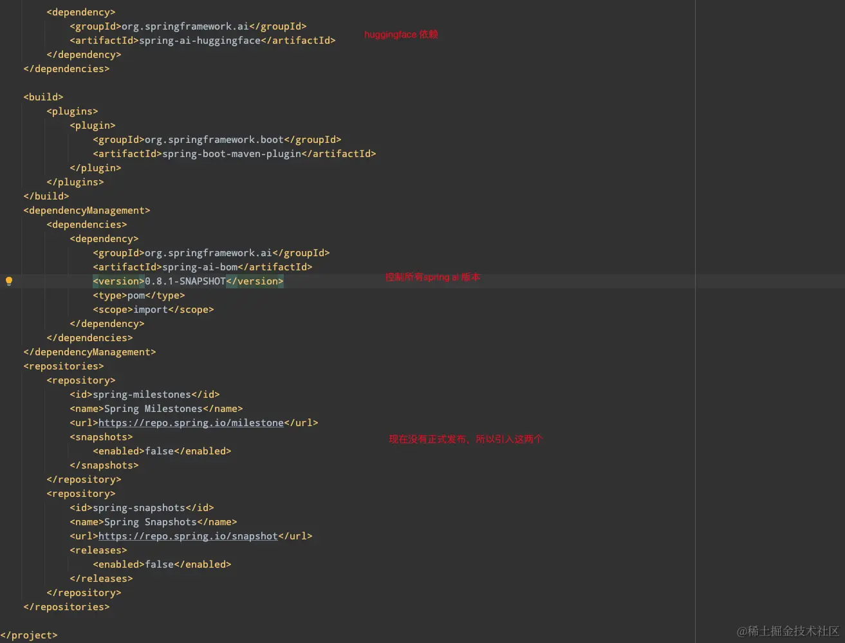Click the opening <releases> tag
The image size is (845, 643).
(x=98, y=550)
